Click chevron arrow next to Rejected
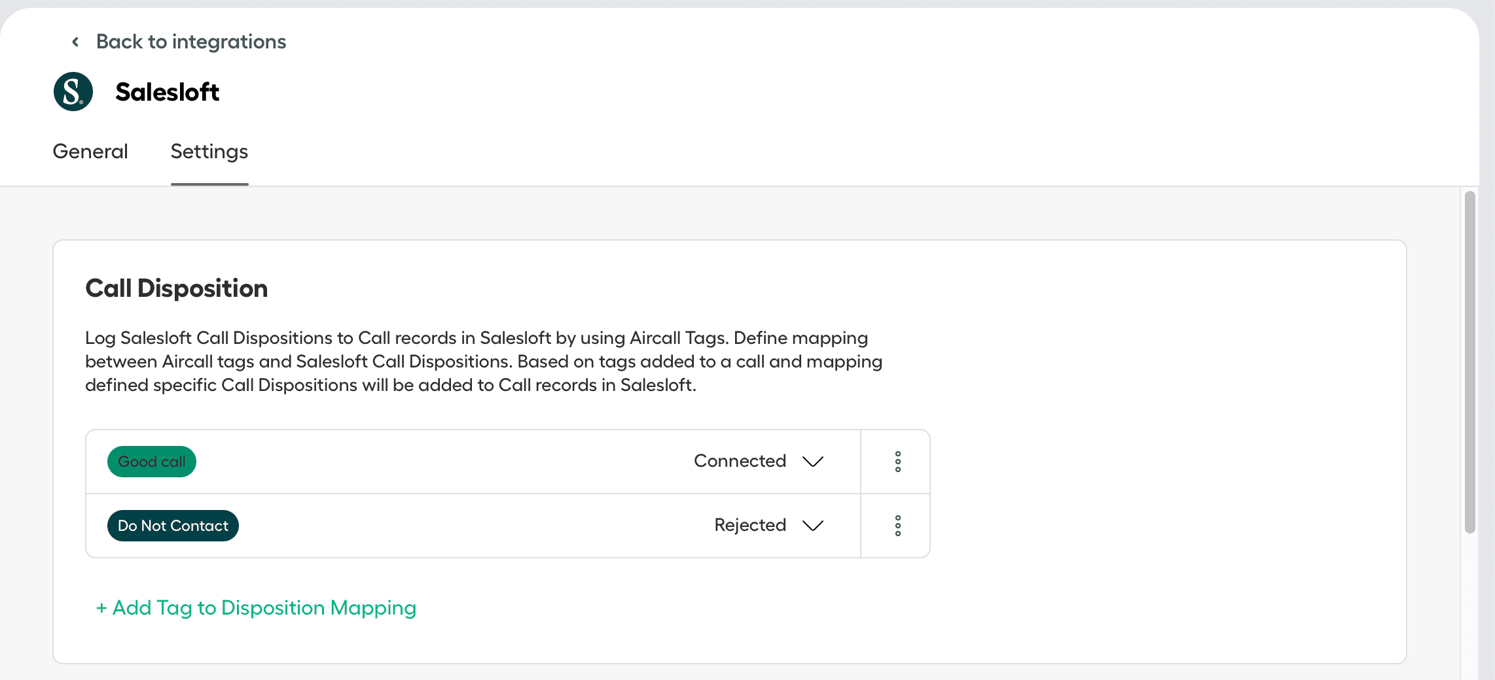 coord(813,526)
